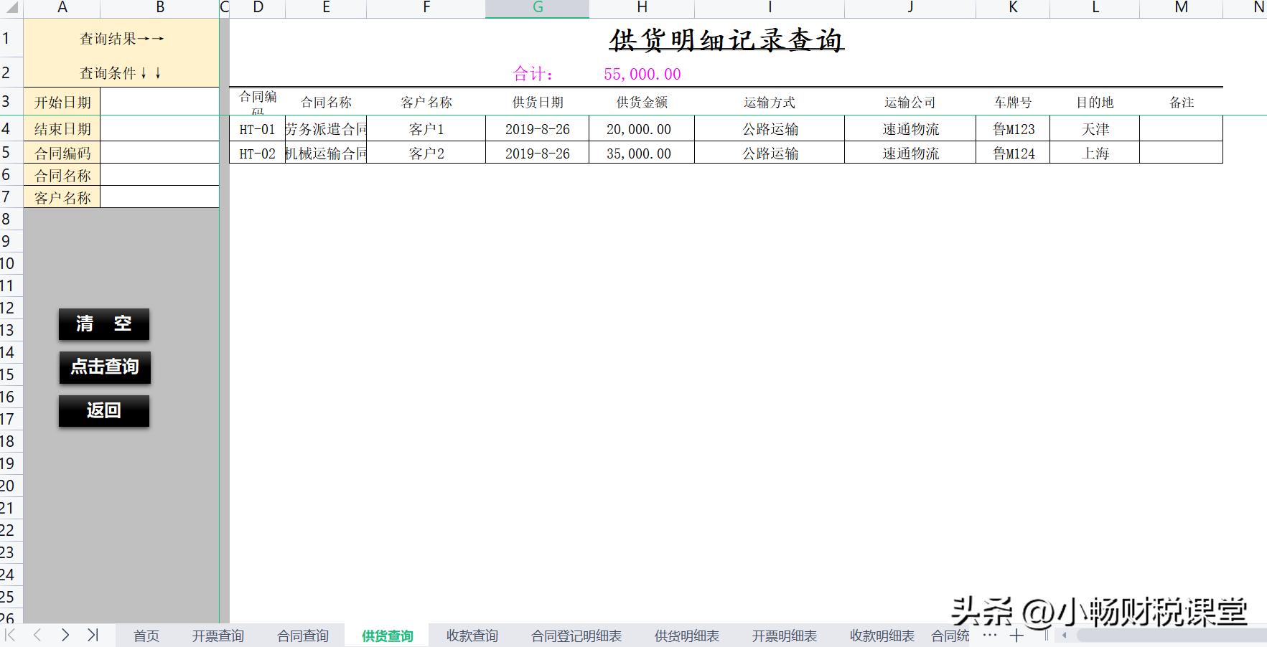The image size is (1267, 647).
Task: Switch to the 首页 sheet tab
Action: click(x=146, y=635)
